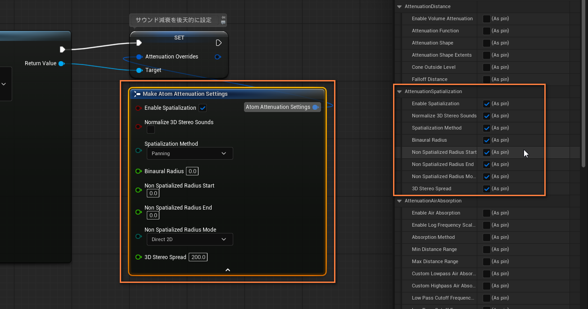Click the comment bubble pin icon
588x309 pixels.
(x=223, y=18)
